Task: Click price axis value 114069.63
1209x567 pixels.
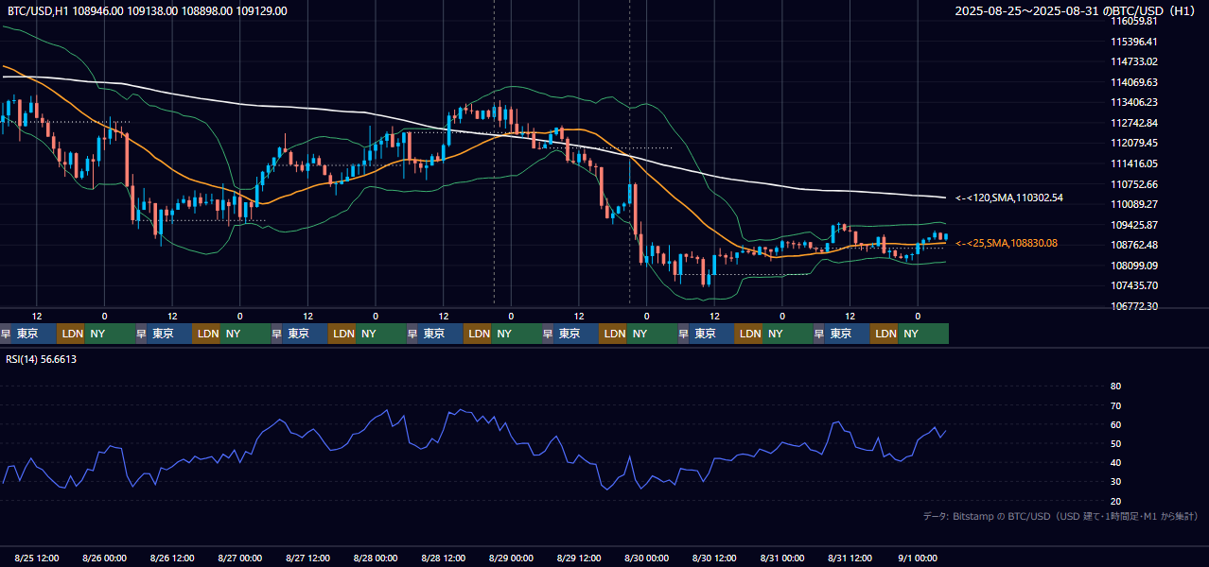Action: (1134, 82)
